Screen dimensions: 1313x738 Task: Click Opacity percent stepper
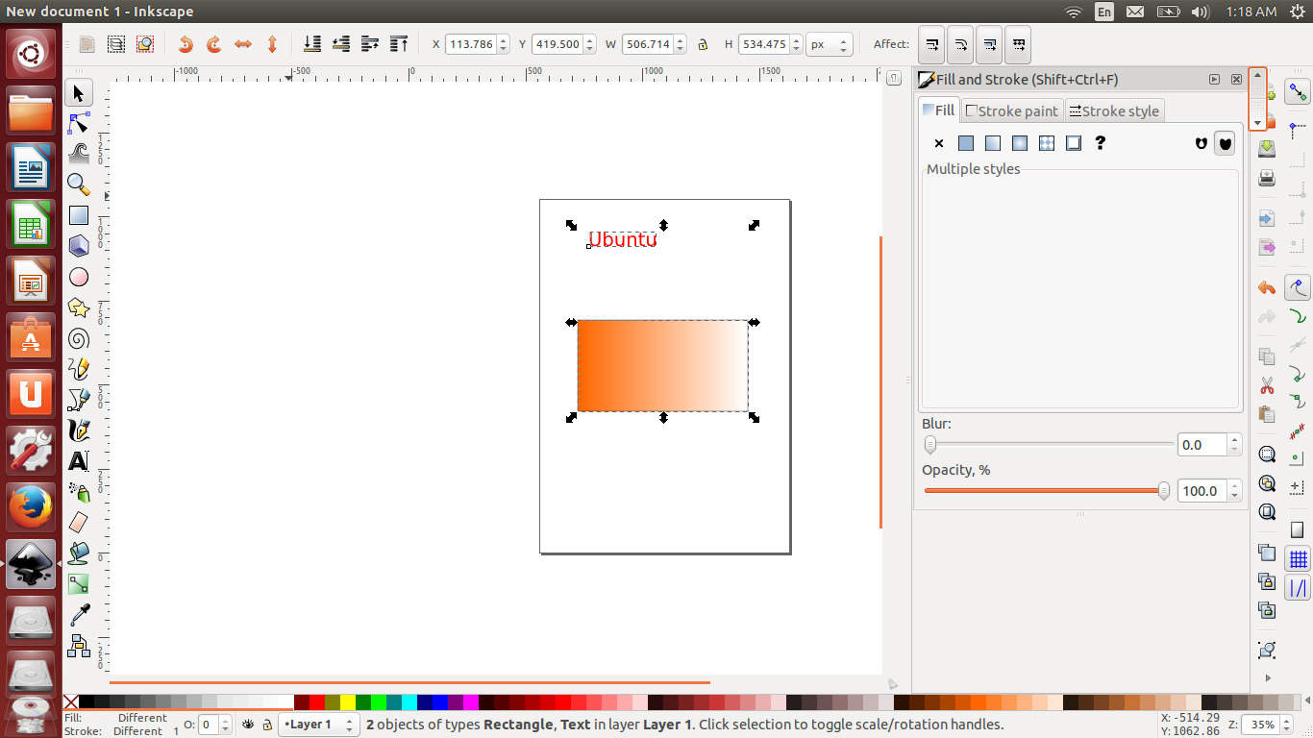1235,491
